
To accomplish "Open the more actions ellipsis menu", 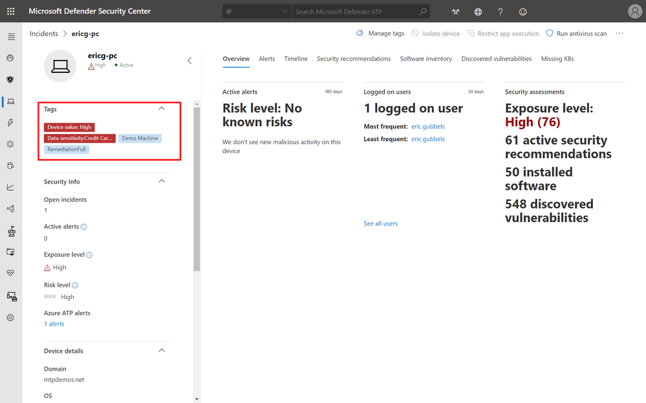I will click(619, 34).
